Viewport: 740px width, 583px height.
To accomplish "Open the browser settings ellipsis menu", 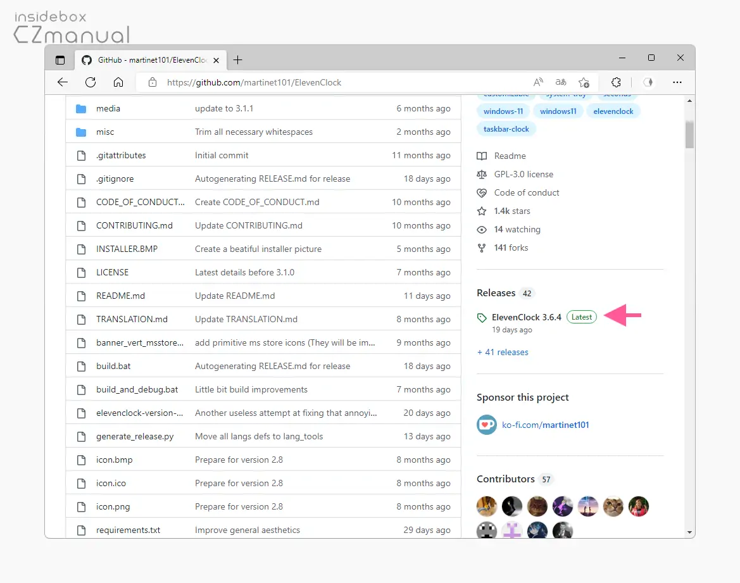I will [677, 82].
